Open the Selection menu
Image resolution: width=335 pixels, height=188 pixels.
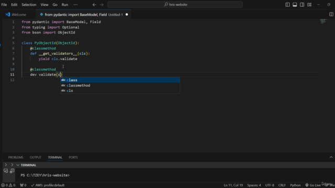29,5
